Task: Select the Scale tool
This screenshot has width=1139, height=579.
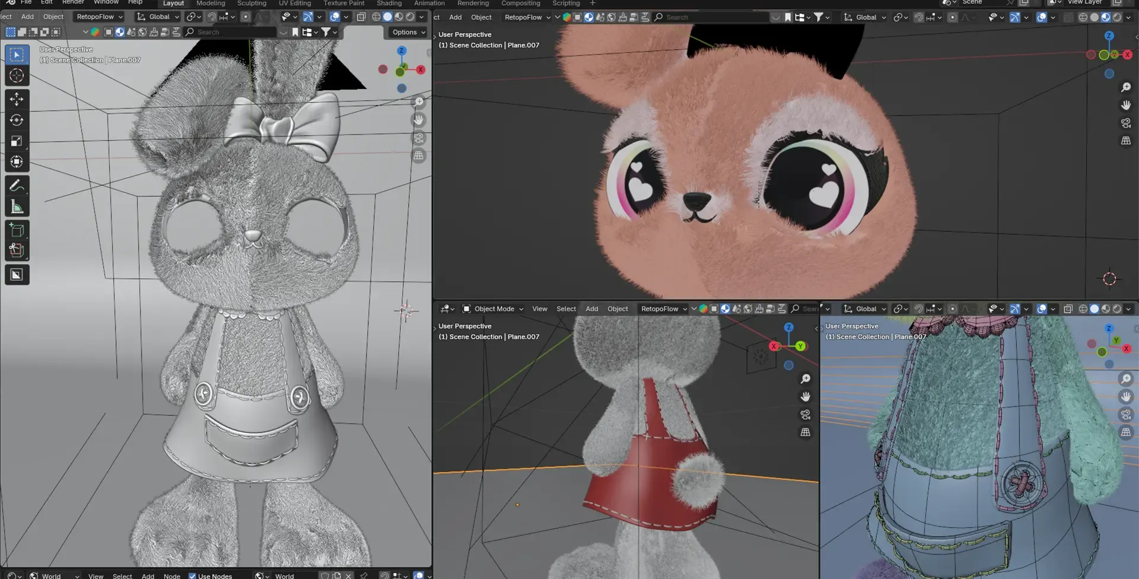Action: click(x=17, y=141)
